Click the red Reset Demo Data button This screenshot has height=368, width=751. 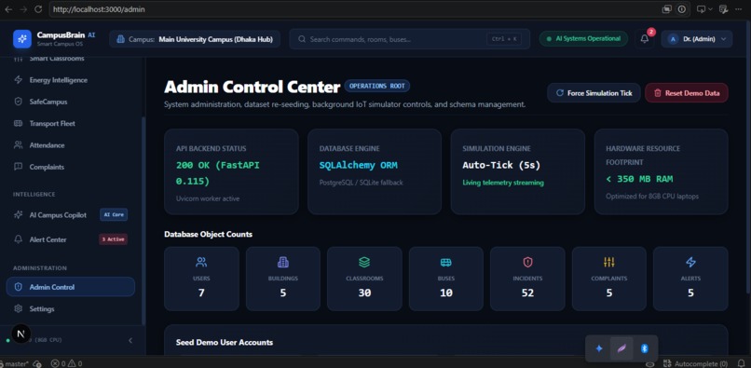687,93
